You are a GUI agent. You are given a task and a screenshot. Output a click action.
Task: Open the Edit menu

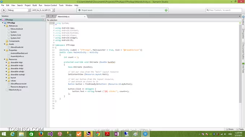[x=8, y=5]
